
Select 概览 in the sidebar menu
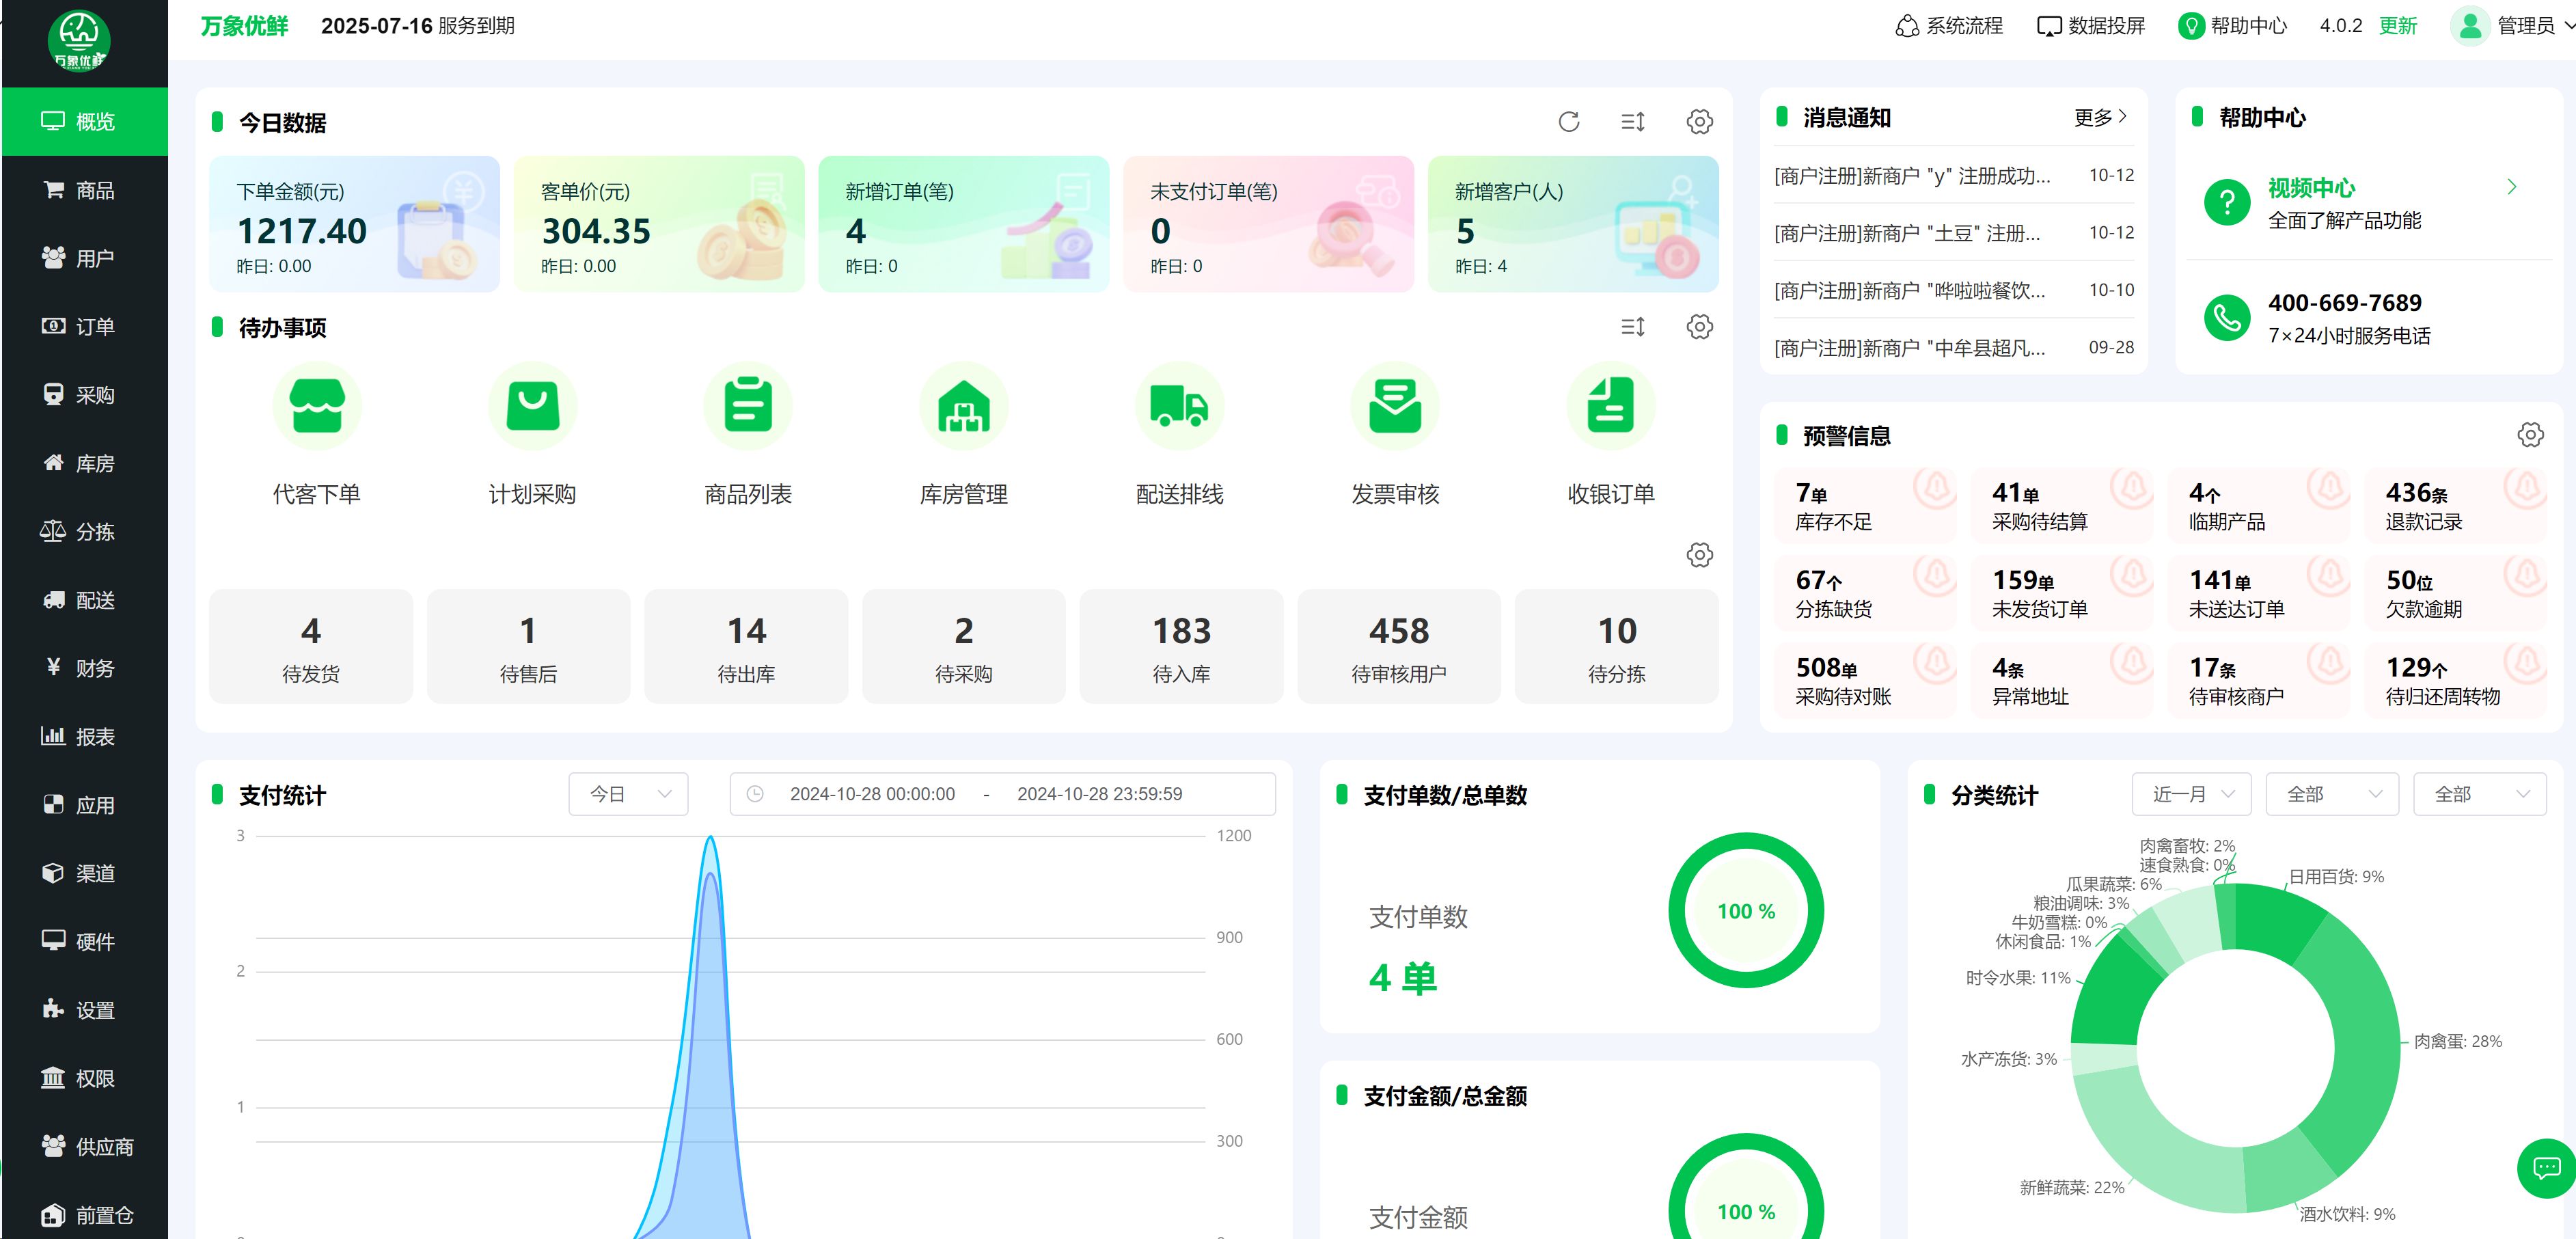pos(84,121)
